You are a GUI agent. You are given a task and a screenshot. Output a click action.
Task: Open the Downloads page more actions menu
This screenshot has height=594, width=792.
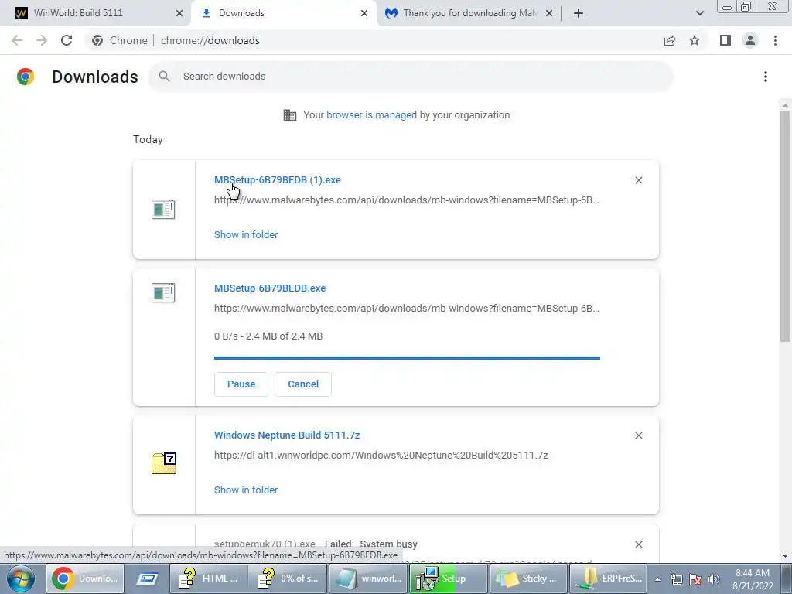click(766, 77)
